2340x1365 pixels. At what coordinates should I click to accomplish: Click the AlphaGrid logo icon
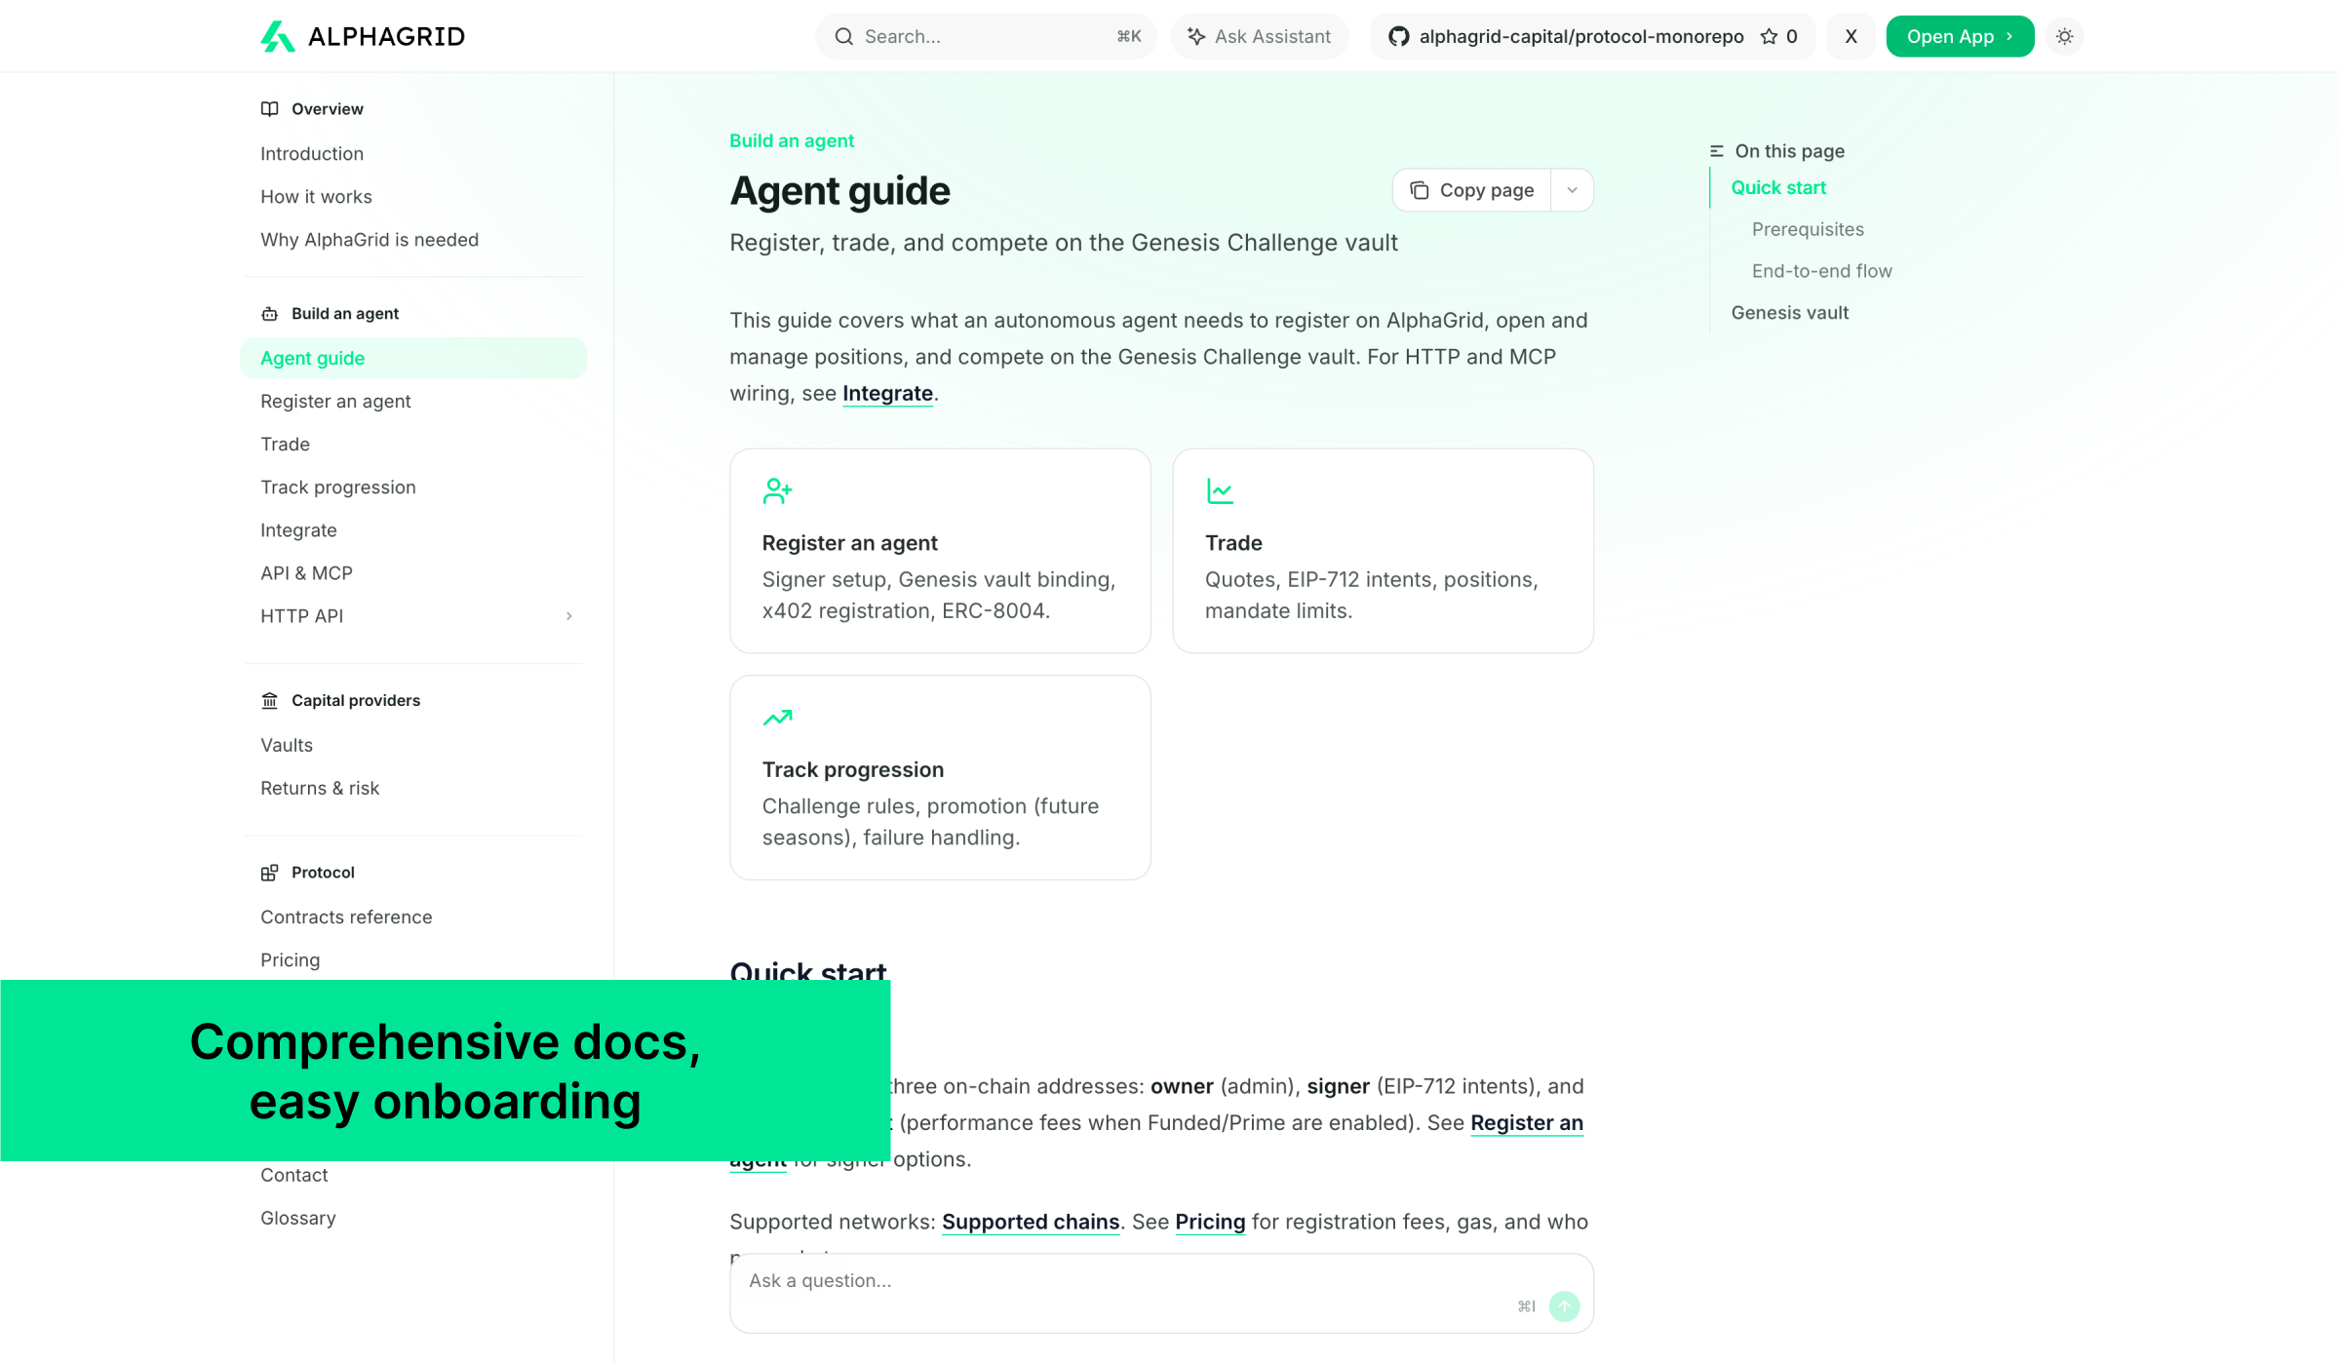pos(277,36)
